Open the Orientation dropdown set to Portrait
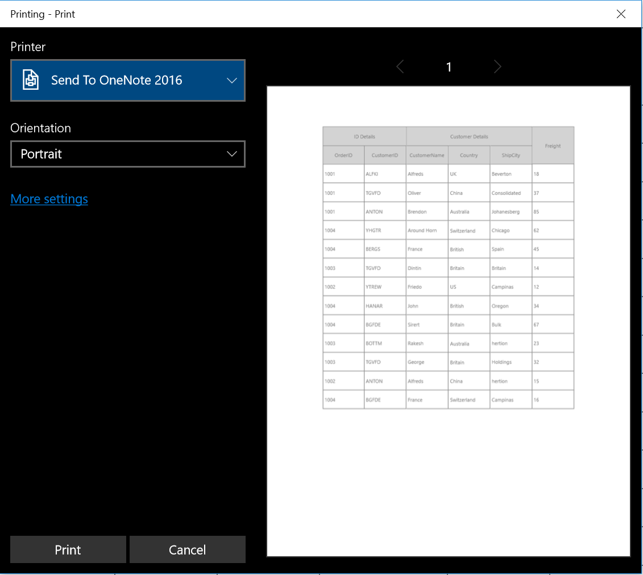This screenshot has width=643, height=575. point(127,154)
